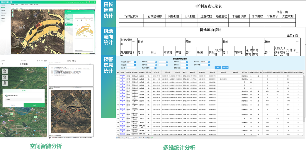306x154 pixels.
Task: Click the blue 查询 query button
Action: click(217, 68)
